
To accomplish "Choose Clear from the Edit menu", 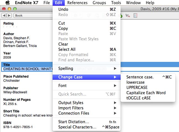I will point(87,44).
